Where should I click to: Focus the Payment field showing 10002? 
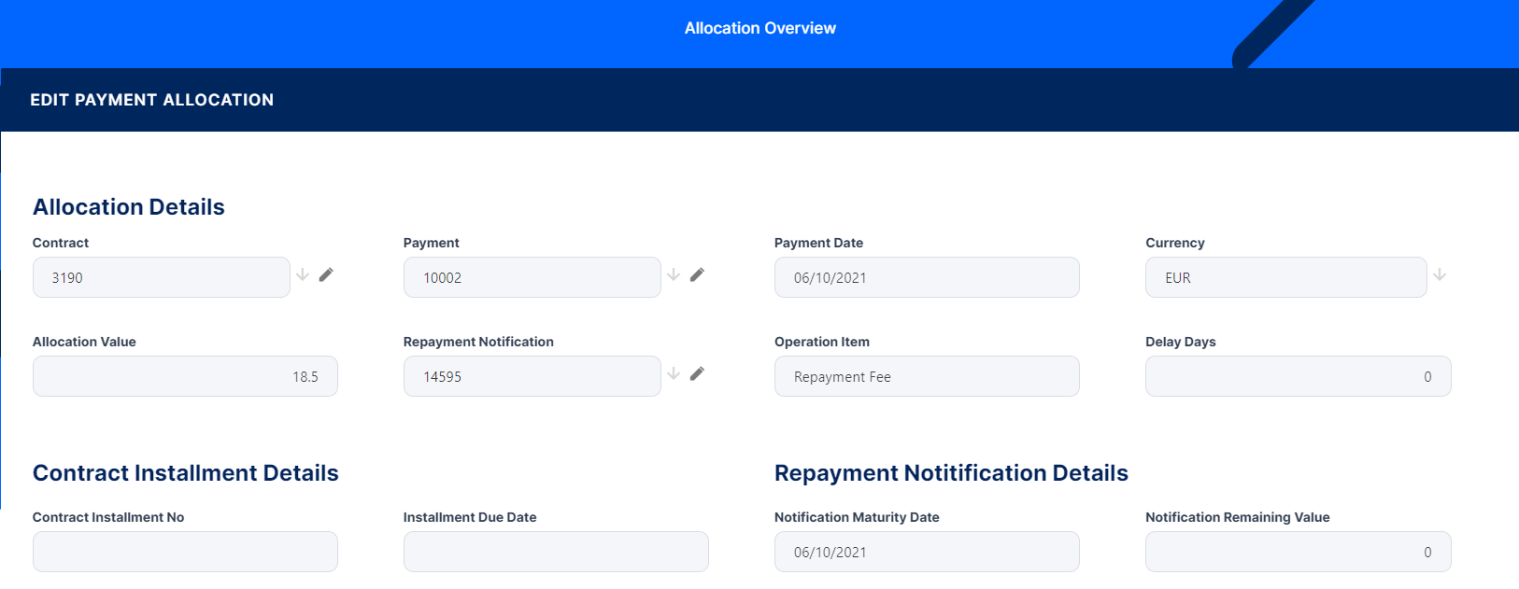pos(532,277)
